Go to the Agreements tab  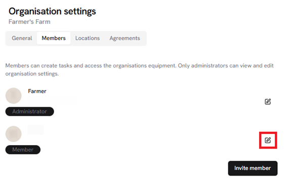coord(125,38)
